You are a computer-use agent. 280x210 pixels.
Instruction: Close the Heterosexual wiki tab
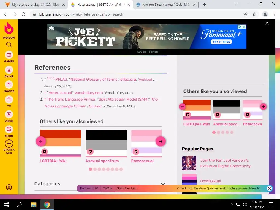[x=129, y=5]
